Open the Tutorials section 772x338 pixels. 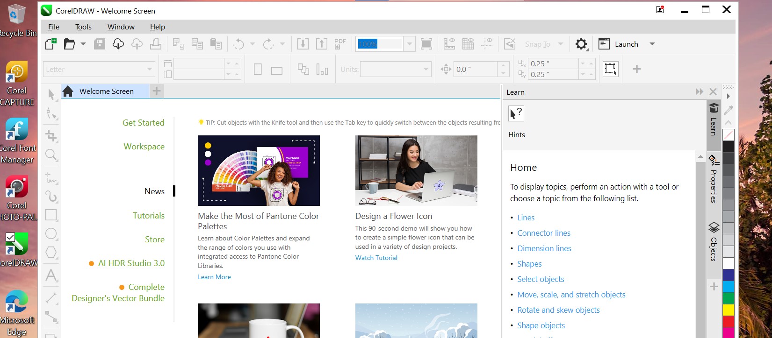148,216
